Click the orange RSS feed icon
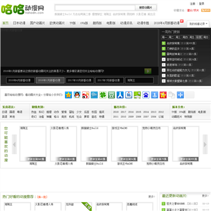The height and width of the screenshot is (211, 211). tap(206, 11)
